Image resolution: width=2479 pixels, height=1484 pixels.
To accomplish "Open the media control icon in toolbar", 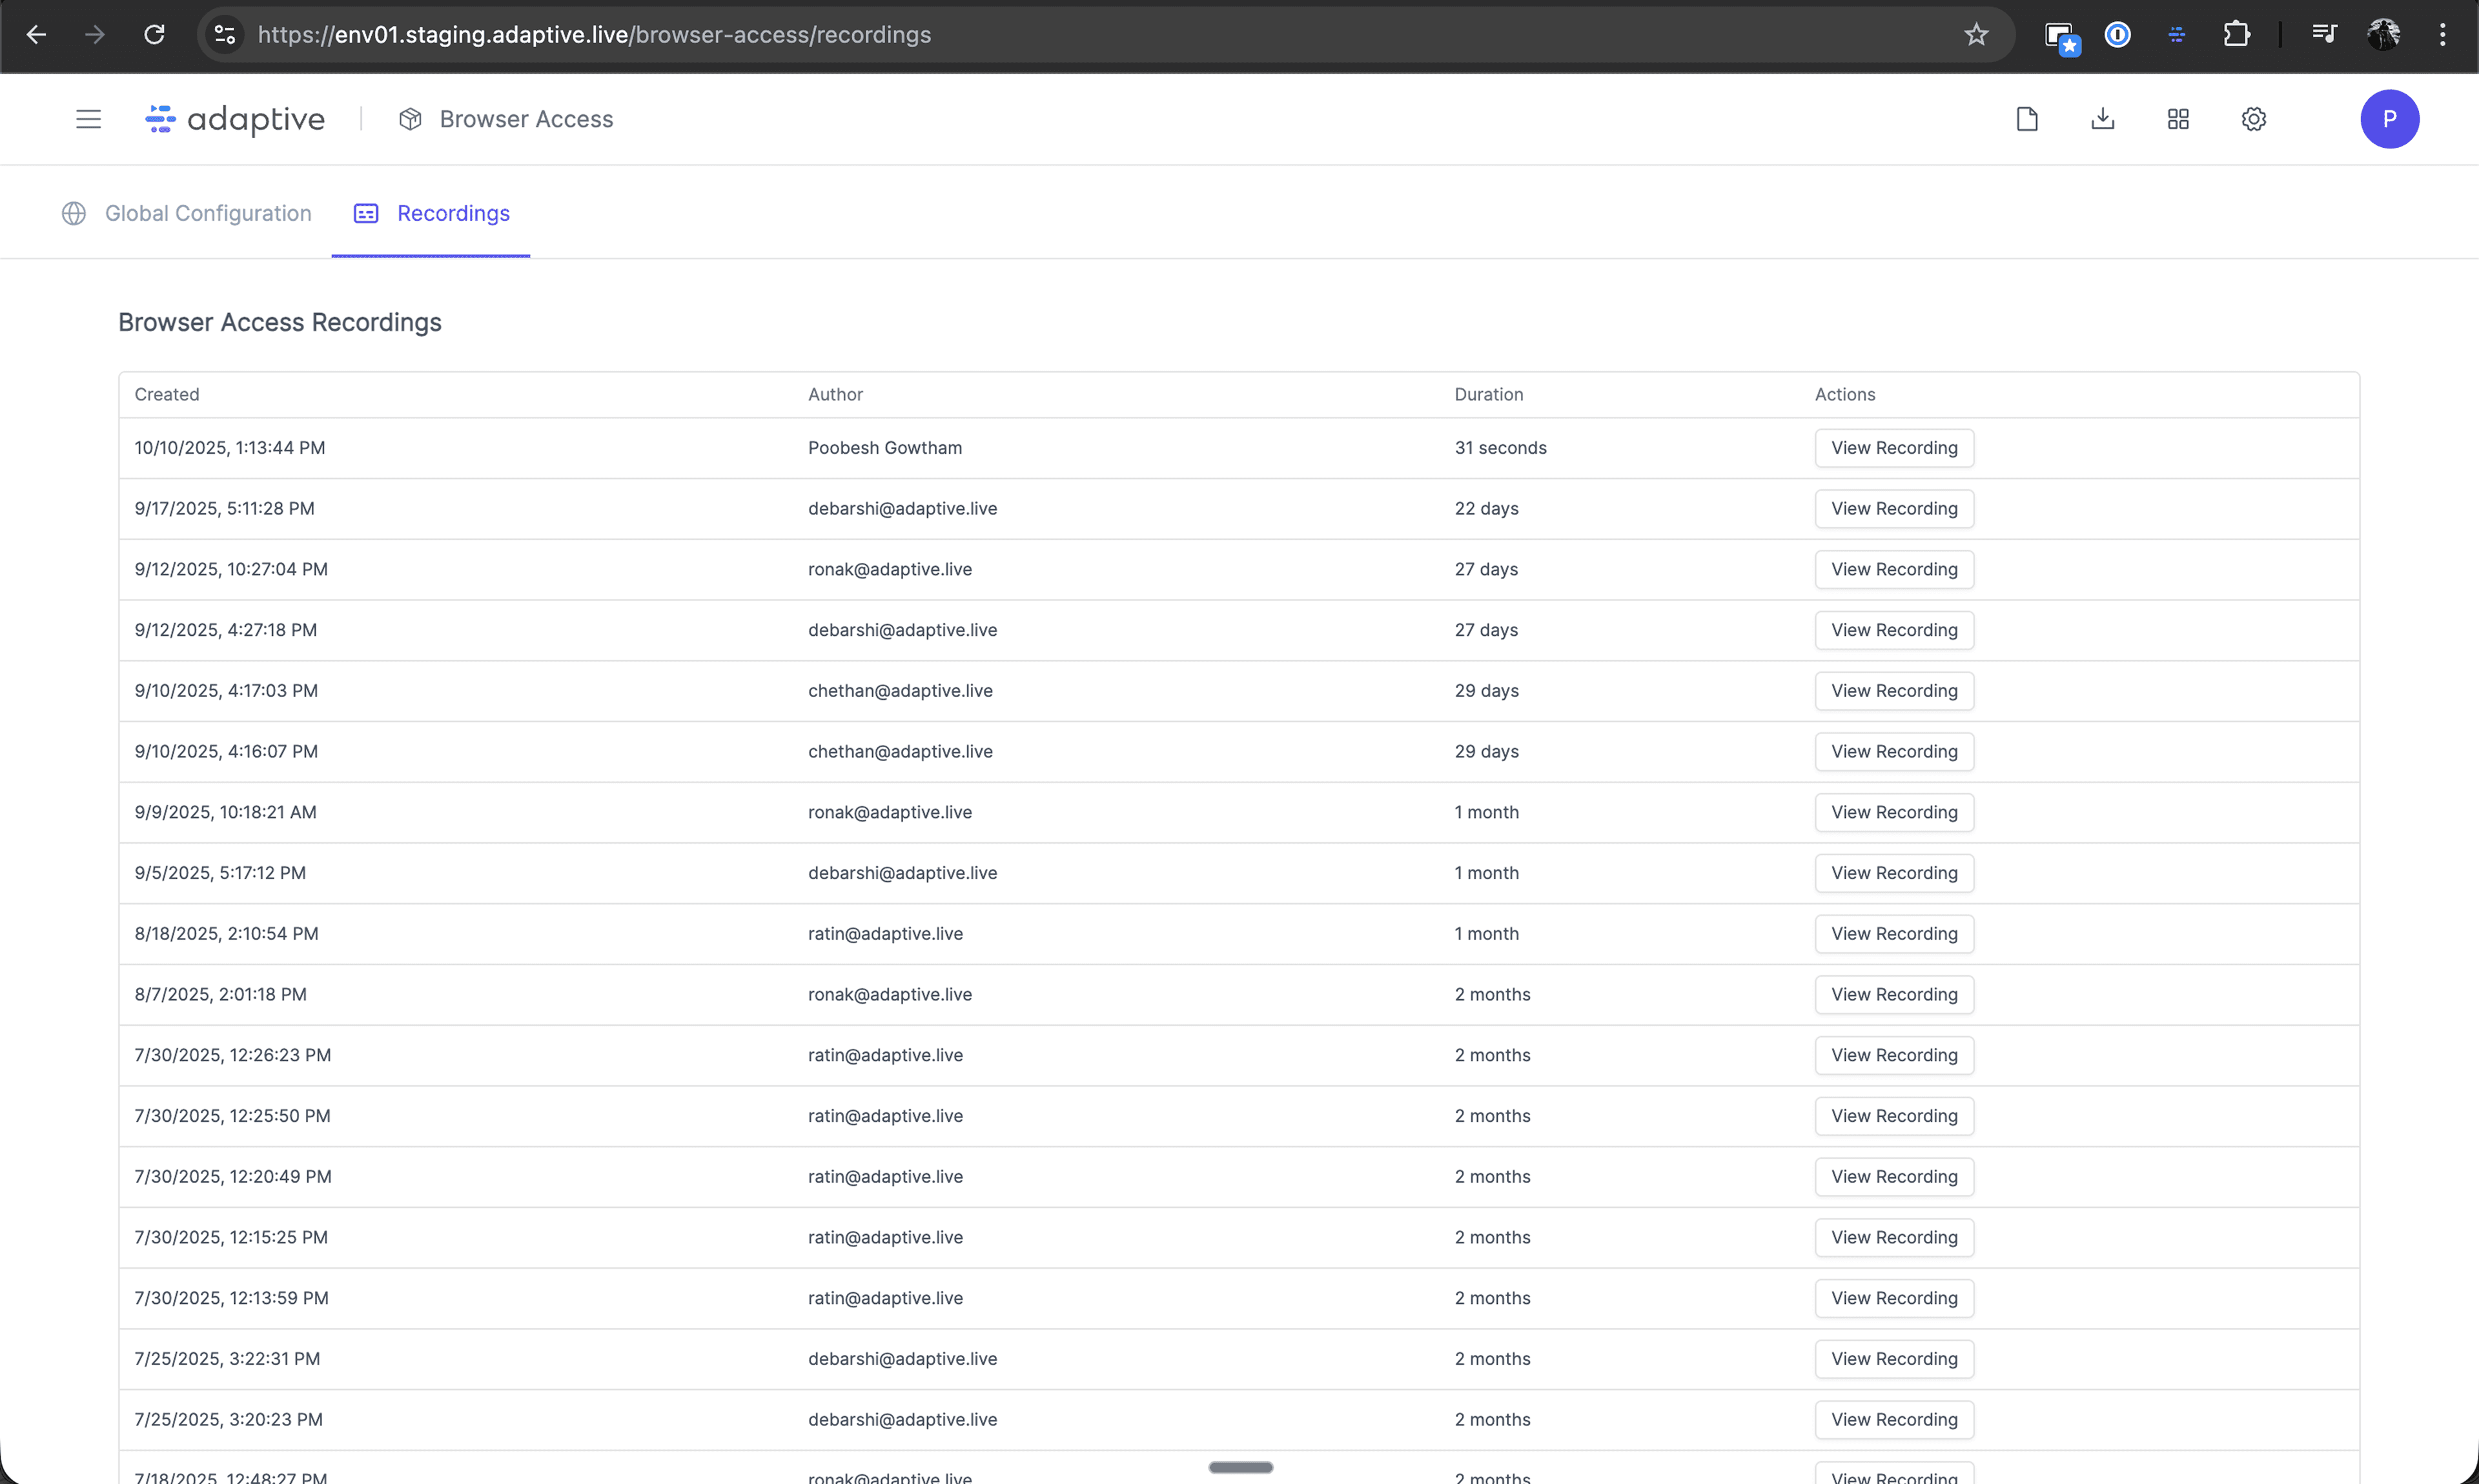I will [2324, 34].
